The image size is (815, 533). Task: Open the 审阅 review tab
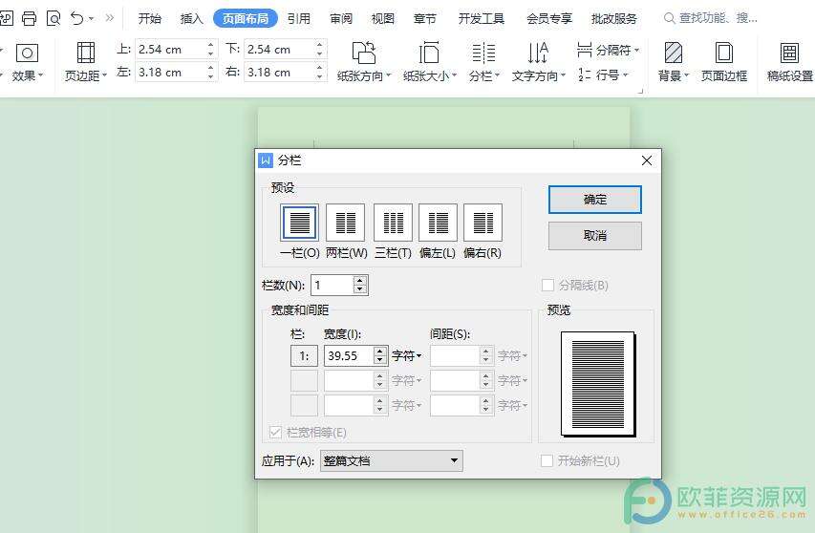(340, 18)
